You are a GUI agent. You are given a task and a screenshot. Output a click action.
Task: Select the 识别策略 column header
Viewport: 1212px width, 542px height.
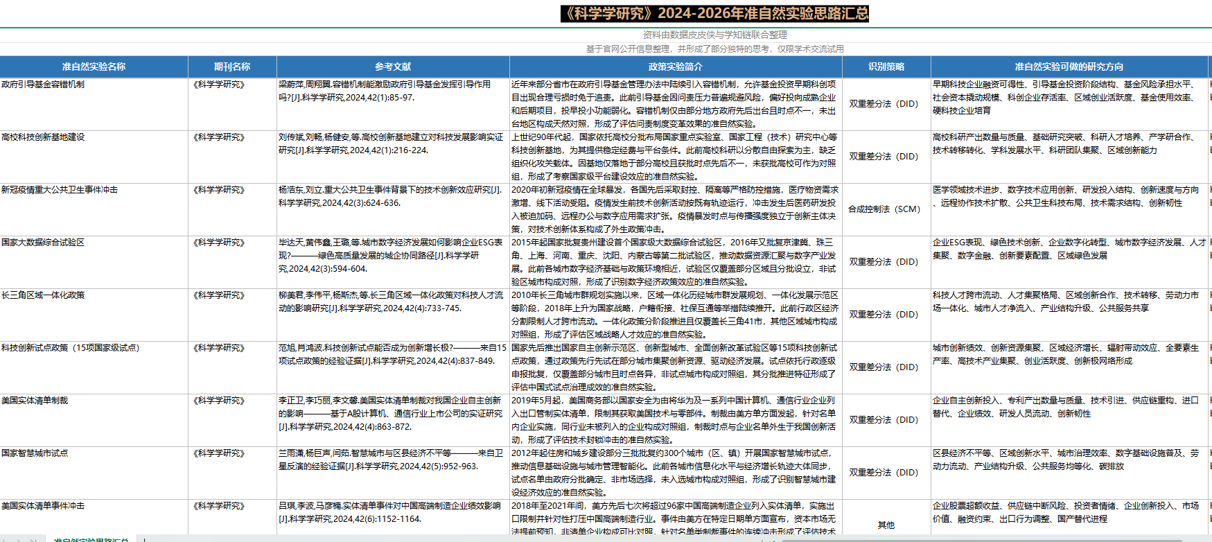pos(886,67)
